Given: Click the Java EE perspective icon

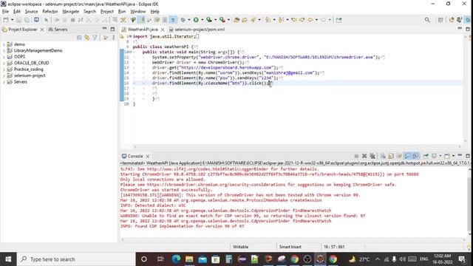Looking at the screenshot, I should [x=452, y=20].
